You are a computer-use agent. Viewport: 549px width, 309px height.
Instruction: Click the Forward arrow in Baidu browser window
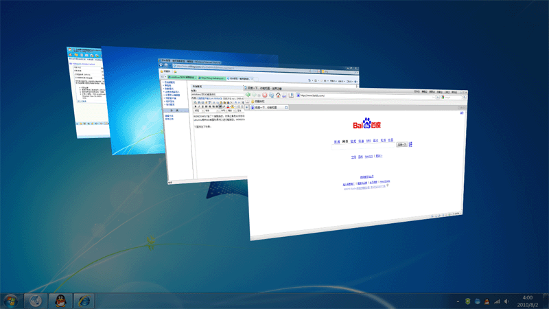tap(254, 95)
